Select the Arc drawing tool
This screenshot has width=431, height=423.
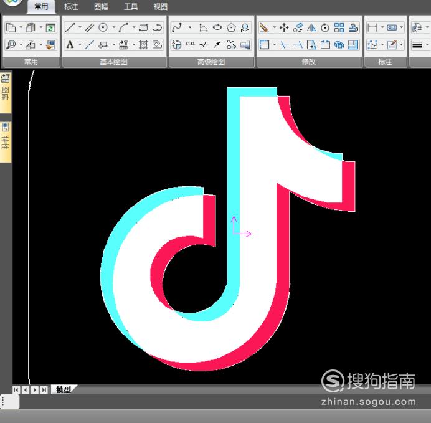[x=124, y=27]
